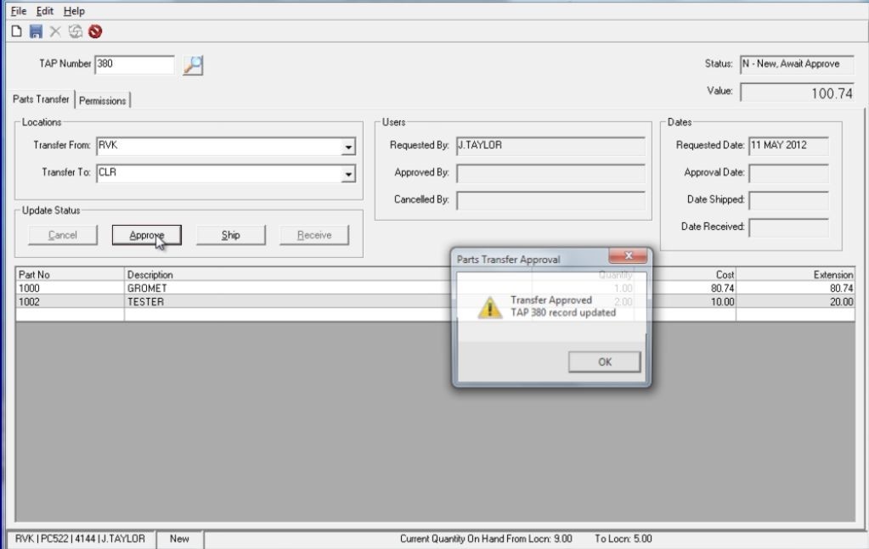Open the Help menu
Viewport: 869px width, 549px height.
74,11
